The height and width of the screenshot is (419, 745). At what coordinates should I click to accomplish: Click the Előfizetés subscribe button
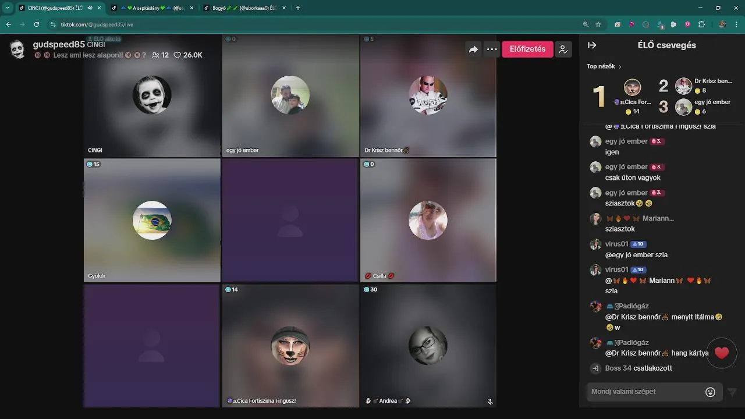coord(527,49)
